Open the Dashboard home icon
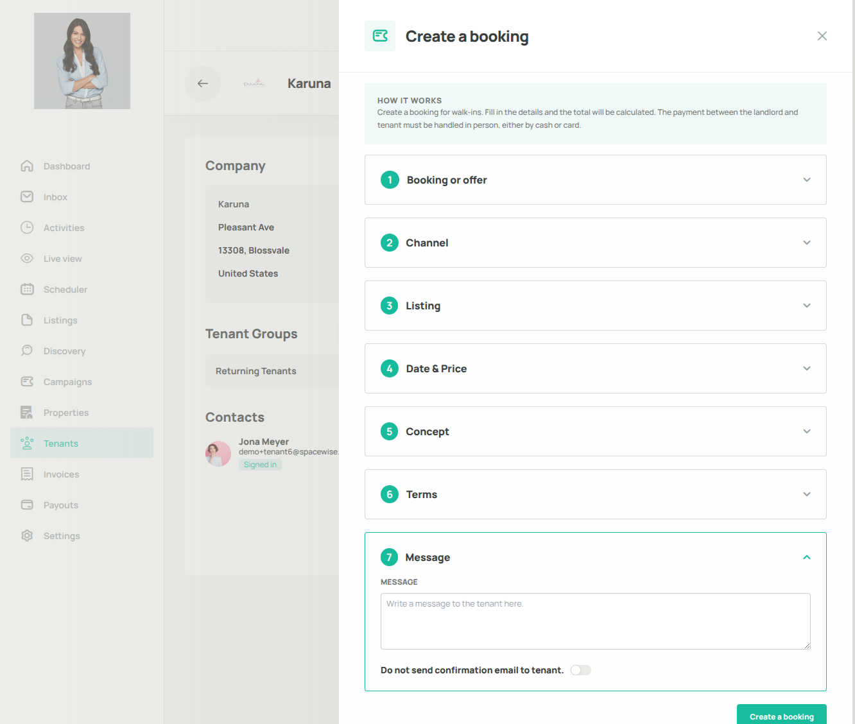 coord(27,166)
